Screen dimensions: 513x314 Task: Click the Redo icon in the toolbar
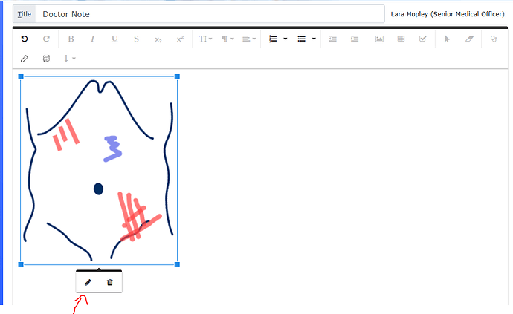46,39
